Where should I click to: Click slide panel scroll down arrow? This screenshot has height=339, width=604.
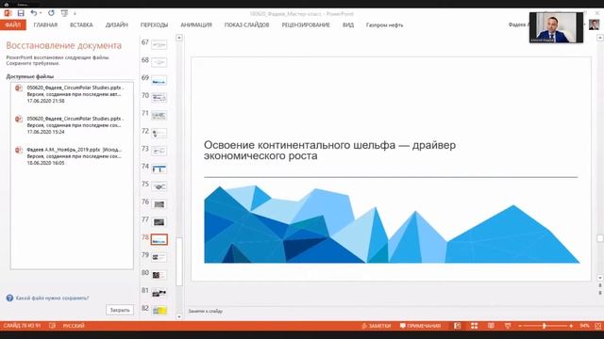(178, 316)
